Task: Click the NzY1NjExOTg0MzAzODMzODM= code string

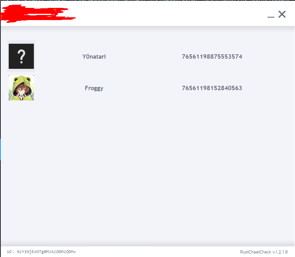Action: pyautogui.click(x=46, y=252)
